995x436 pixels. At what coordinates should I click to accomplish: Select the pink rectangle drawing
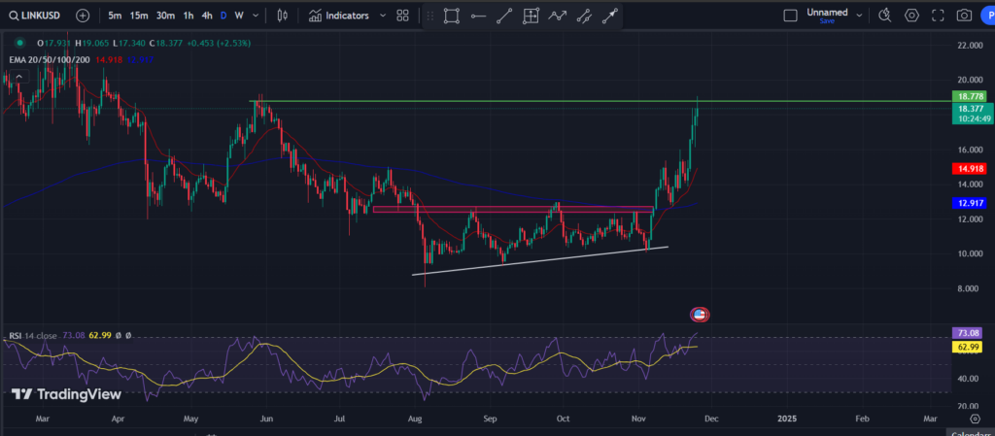point(513,209)
